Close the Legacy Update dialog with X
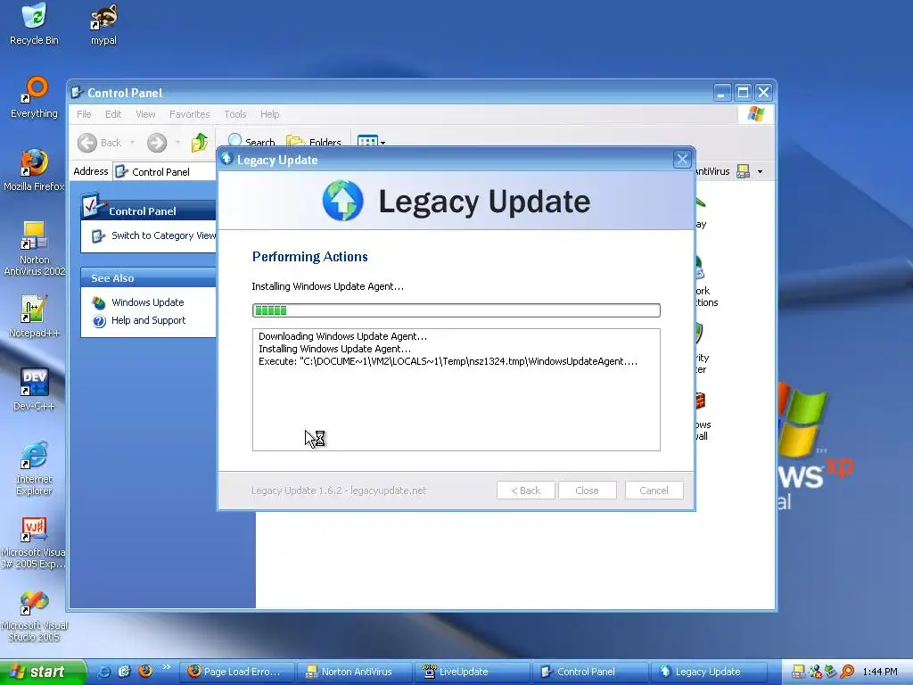This screenshot has height=685, width=913. pyautogui.click(x=682, y=159)
